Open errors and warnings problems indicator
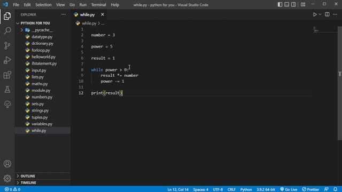342x192 pixels. (12, 189)
